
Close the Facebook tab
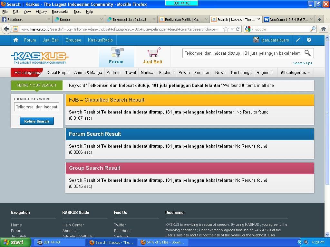tap(49, 19)
